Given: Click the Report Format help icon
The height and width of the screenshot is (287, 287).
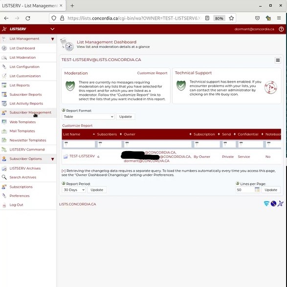Looking at the screenshot, I should click(64, 110).
